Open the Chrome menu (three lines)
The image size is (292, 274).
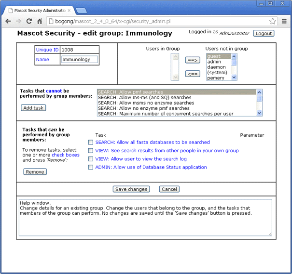(x=284, y=21)
